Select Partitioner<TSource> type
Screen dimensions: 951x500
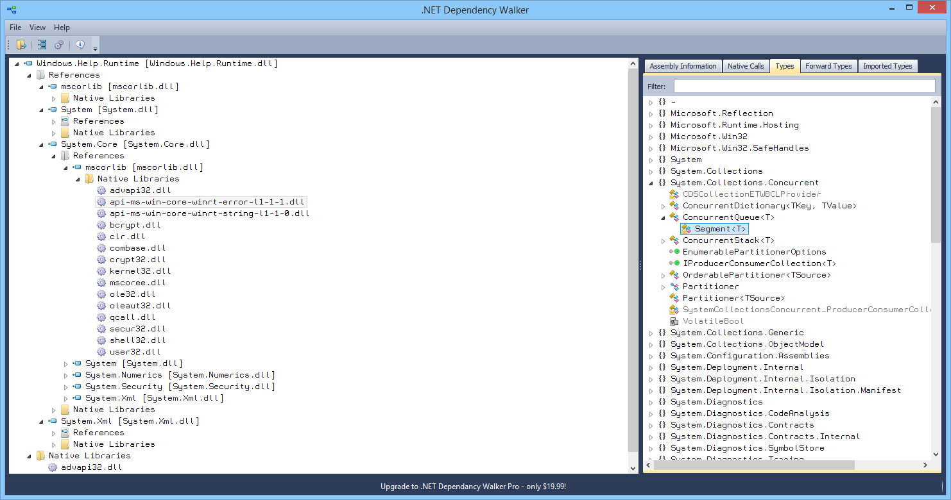pos(733,298)
